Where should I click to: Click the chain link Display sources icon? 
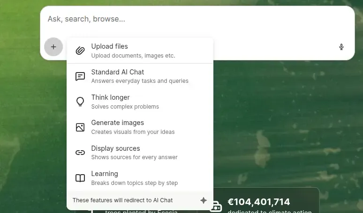coord(80,153)
